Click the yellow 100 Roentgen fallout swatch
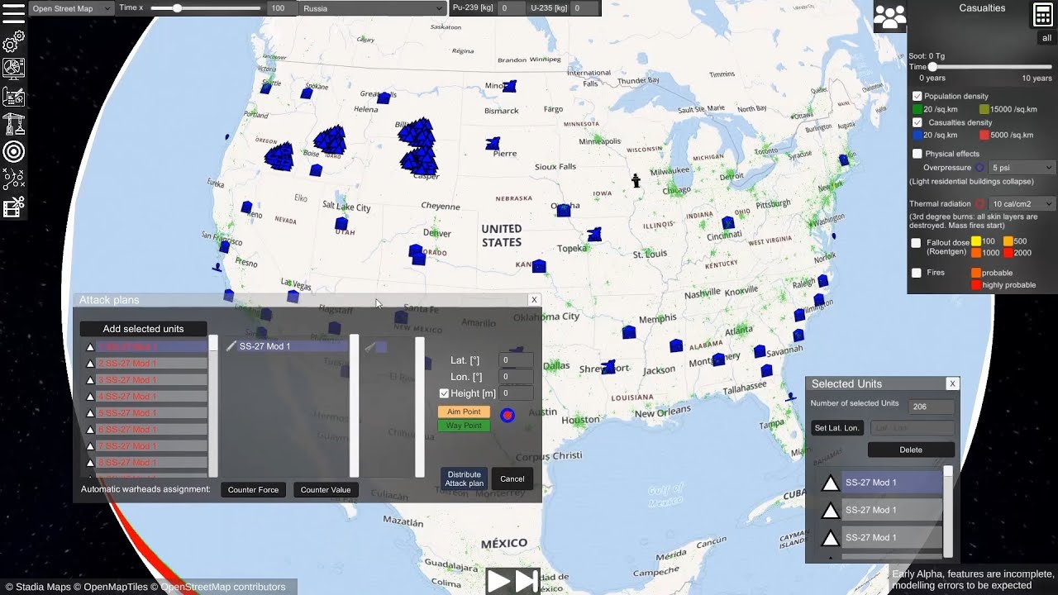Image resolution: width=1058 pixels, height=595 pixels. point(975,241)
